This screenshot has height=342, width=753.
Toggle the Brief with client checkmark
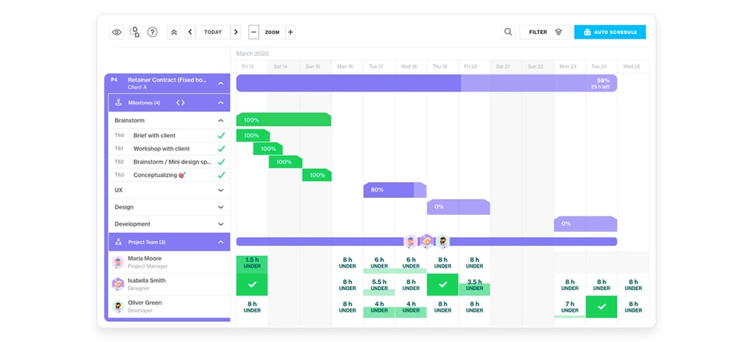pyautogui.click(x=221, y=136)
